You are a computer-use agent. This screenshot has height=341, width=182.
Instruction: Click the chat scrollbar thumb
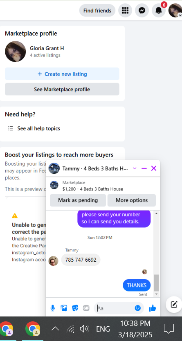point(156,283)
